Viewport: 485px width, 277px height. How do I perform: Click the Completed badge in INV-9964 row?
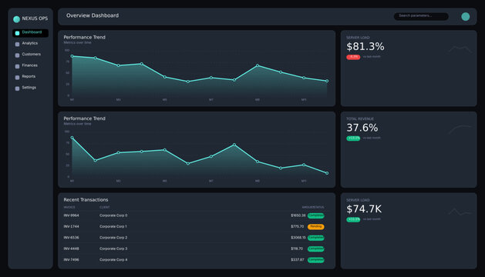click(316, 215)
